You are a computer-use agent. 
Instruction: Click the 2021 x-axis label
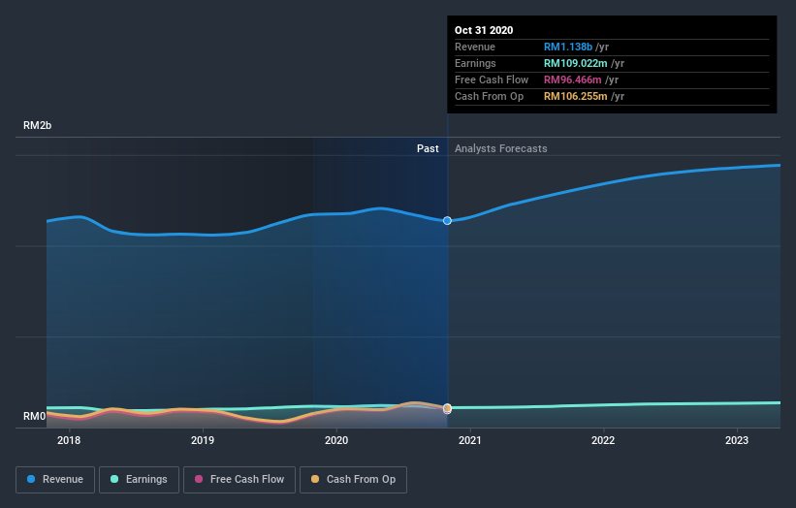(470, 440)
